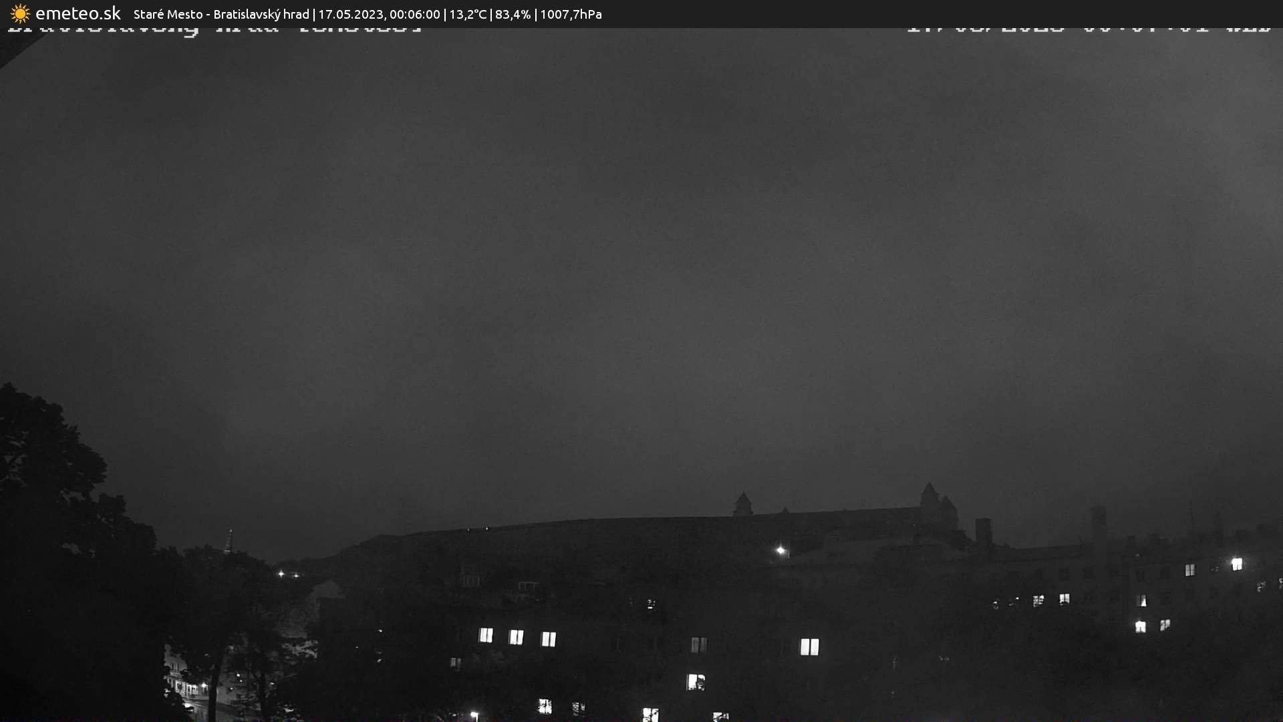Click the emeteo.sk site name text

click(78, 14)
